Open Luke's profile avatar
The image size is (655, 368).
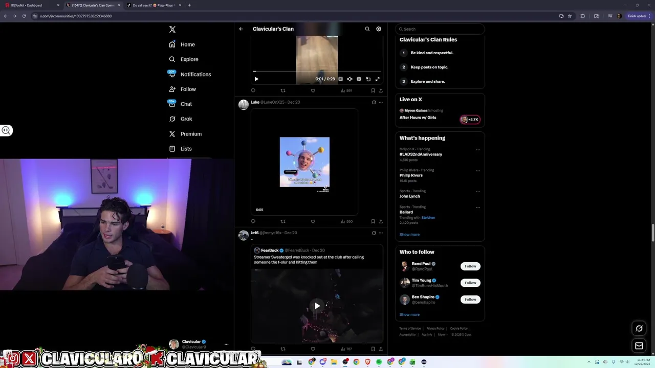244,105
